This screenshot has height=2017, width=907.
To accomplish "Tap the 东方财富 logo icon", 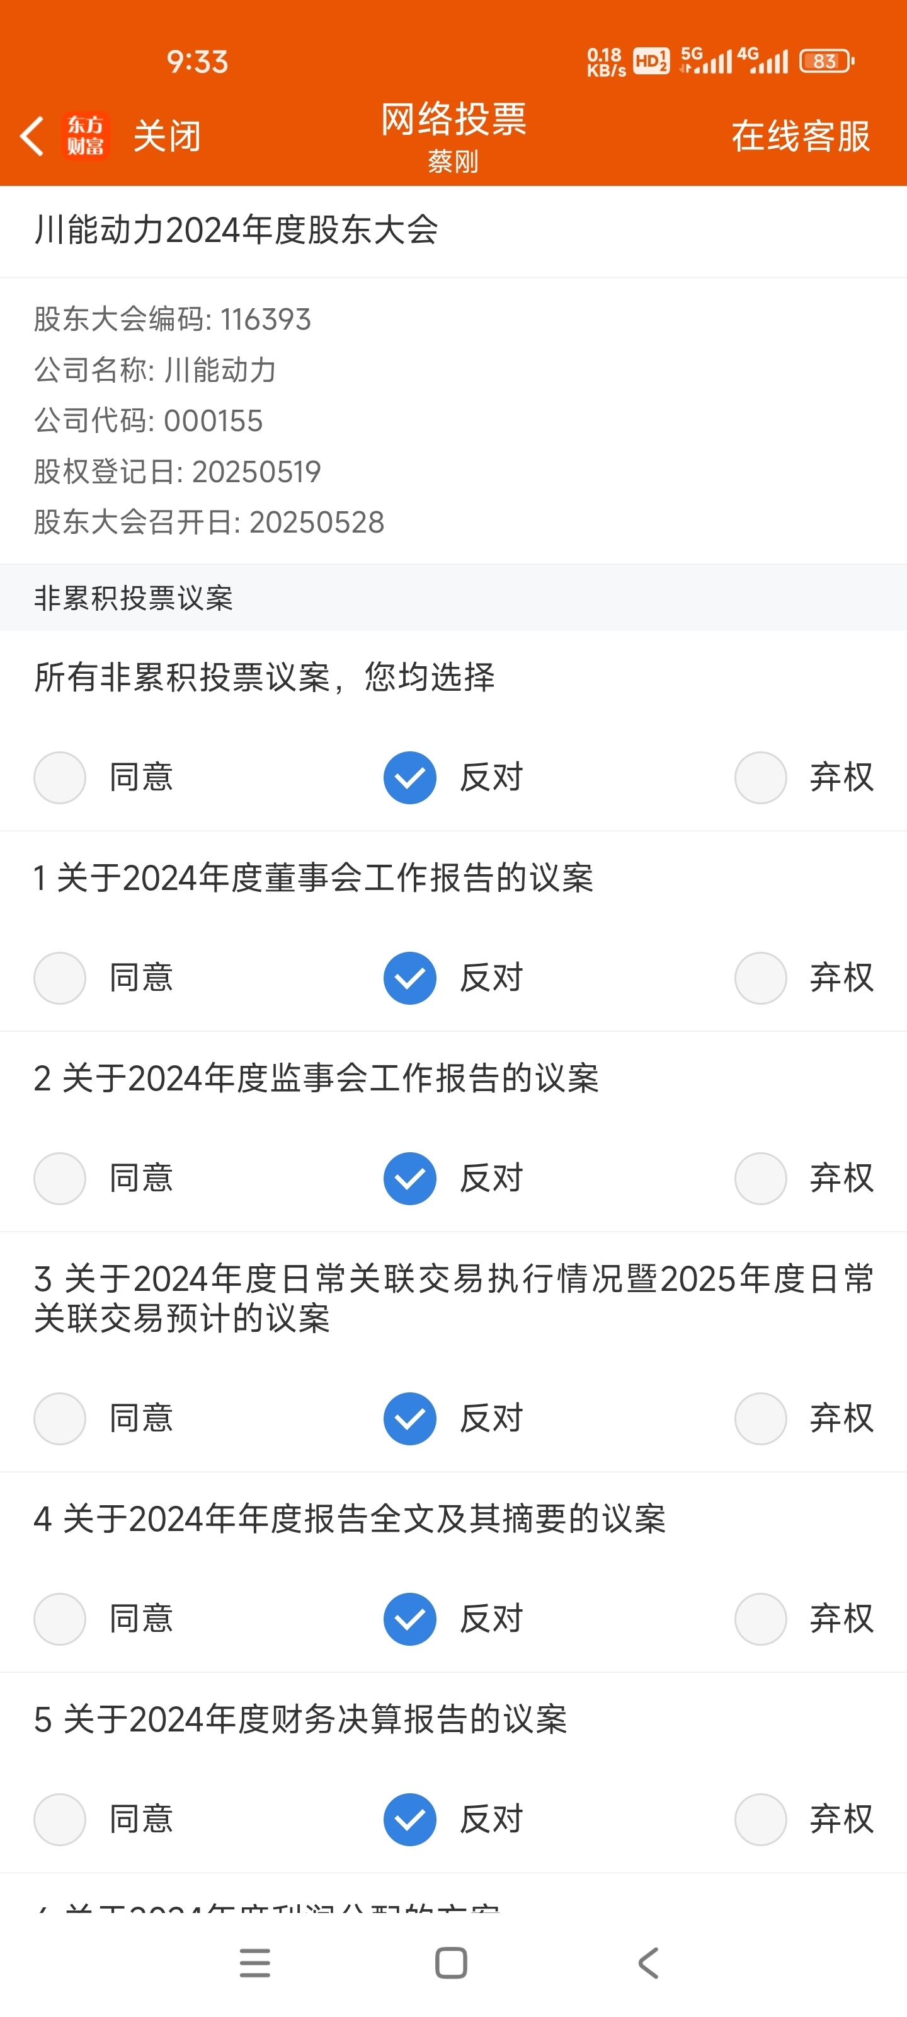I will [x=85, y=136].
